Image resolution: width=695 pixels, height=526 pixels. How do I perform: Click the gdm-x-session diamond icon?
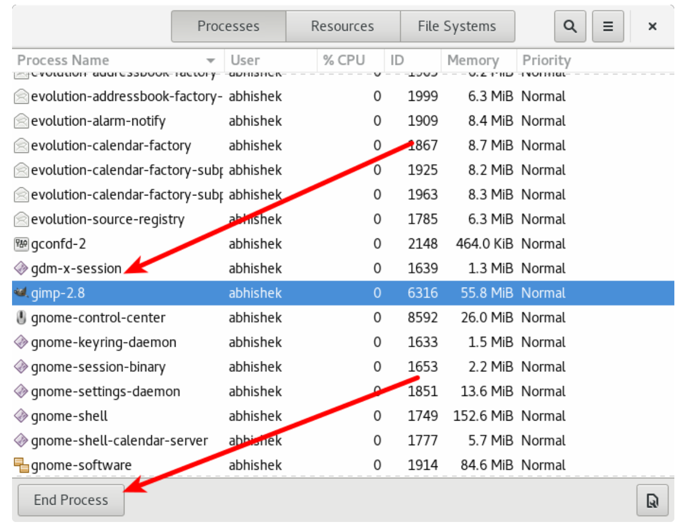click(x=21, y=269)
